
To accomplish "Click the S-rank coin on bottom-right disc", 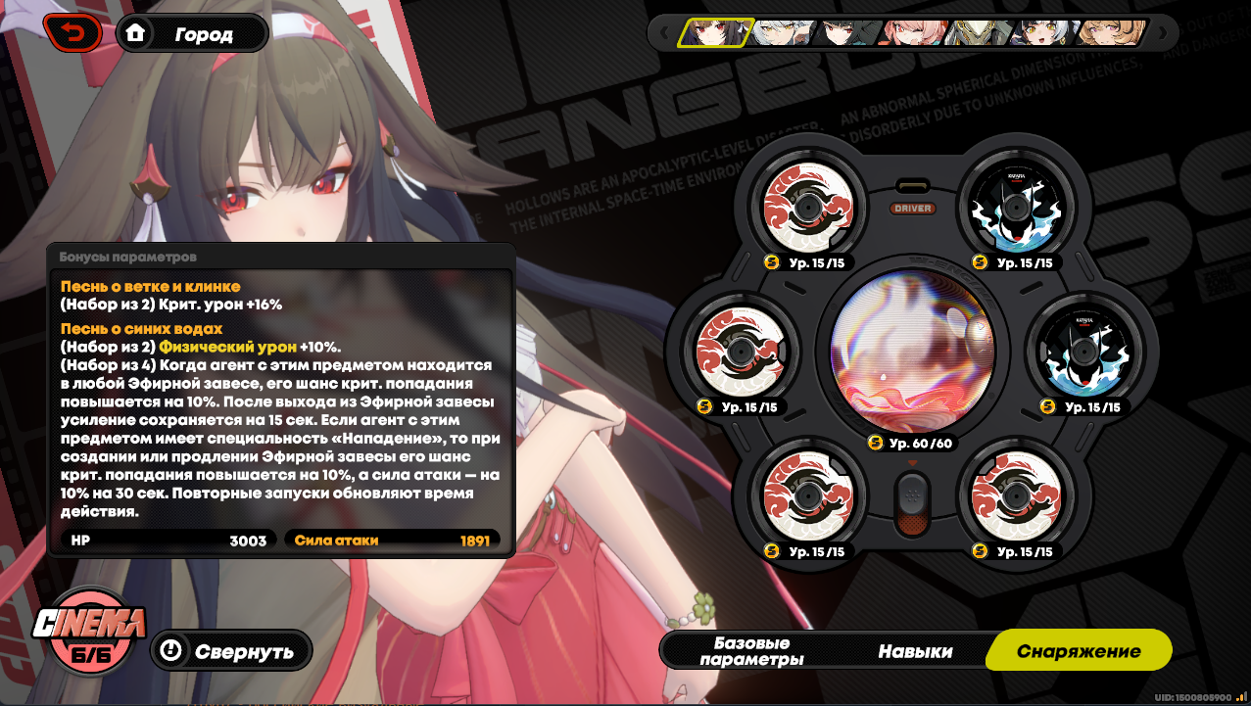I will pyautogui.click(x=980, y=551).
